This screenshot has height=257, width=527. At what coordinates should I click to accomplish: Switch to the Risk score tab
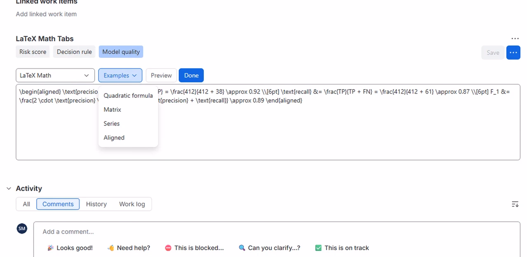point(33,52)
